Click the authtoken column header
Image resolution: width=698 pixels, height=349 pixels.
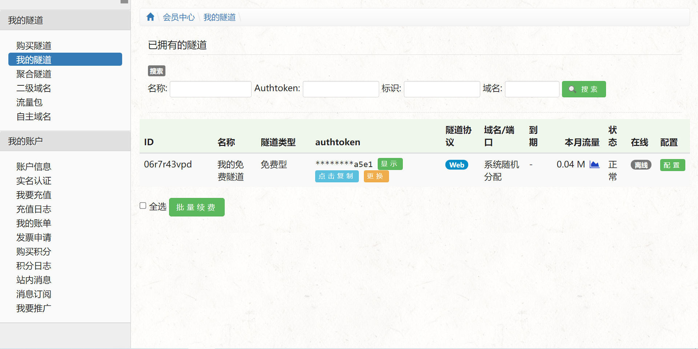tap(338, 142)
